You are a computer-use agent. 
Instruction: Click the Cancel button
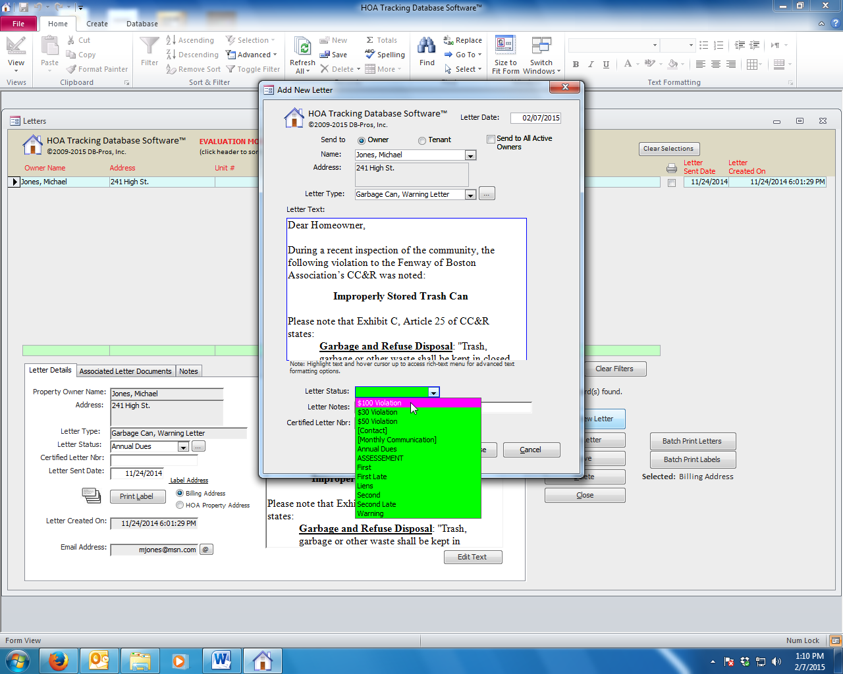[531, 450]
